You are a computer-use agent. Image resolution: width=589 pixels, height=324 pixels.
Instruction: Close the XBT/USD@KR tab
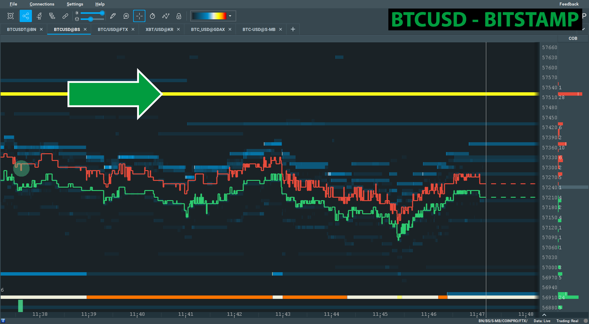[178, 29]
